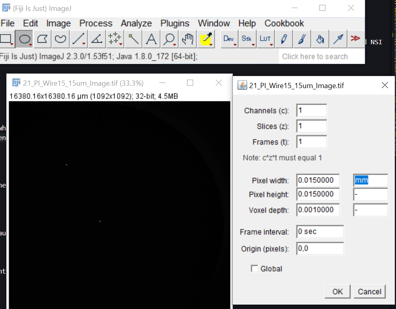Click the Pixel width unit field 'mm'
This screenshot has height=309, width=396.
tap(370, 180)
